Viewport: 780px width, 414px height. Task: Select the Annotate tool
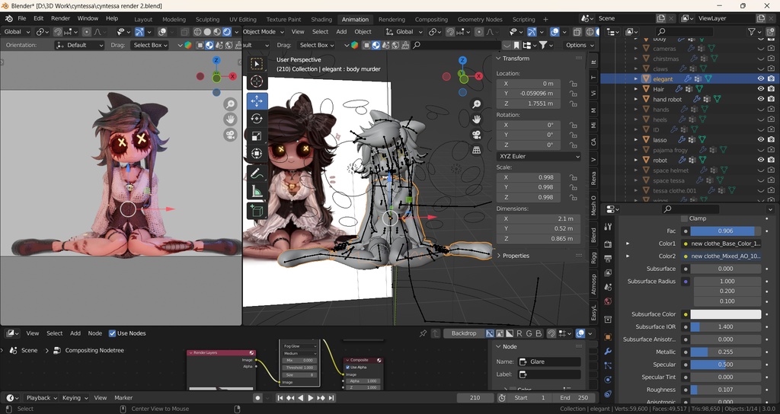(257, 174)
